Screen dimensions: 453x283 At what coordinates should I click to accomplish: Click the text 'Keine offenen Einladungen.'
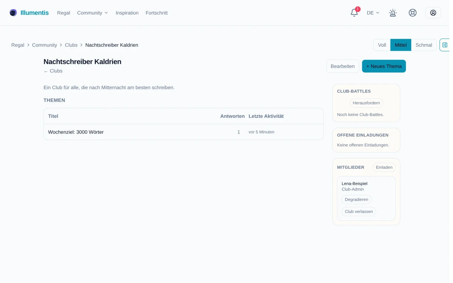(363, 145)
